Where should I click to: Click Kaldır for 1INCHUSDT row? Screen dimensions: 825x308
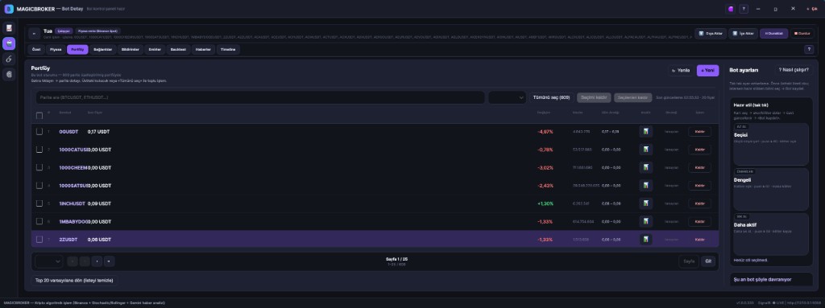click(699, 203)
